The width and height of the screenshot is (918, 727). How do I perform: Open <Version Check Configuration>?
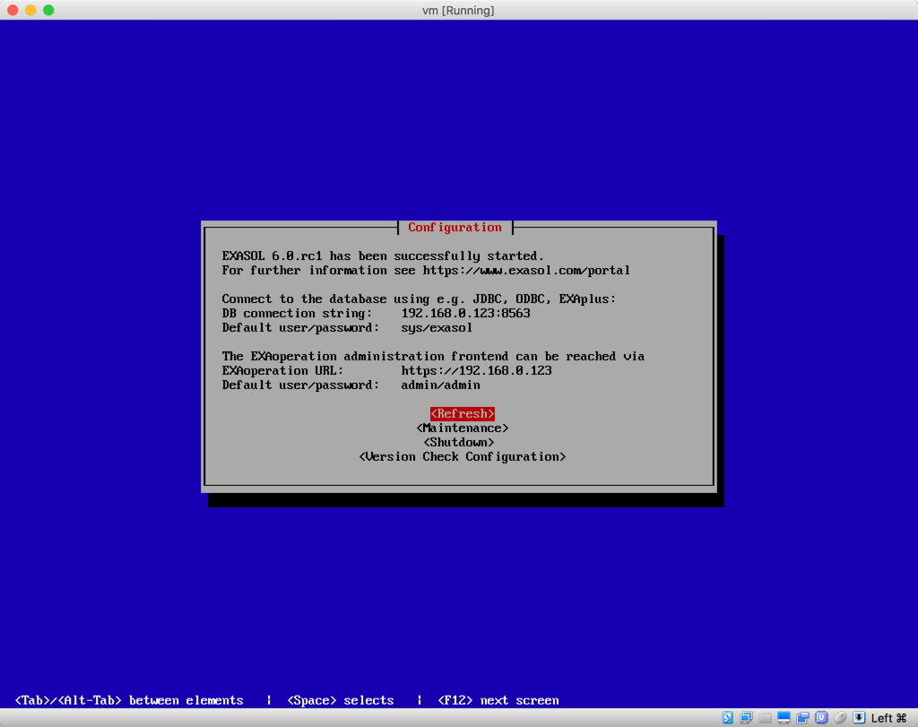[462, 457]
